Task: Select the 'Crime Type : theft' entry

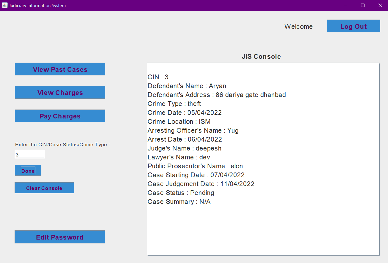Action: click(174, 104)
